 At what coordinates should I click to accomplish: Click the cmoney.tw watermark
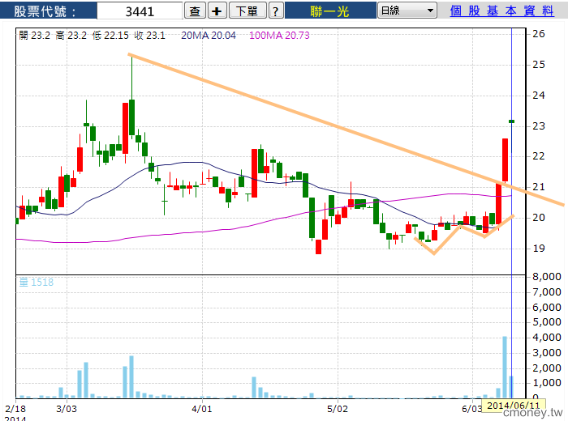click(x=532, y=413)
